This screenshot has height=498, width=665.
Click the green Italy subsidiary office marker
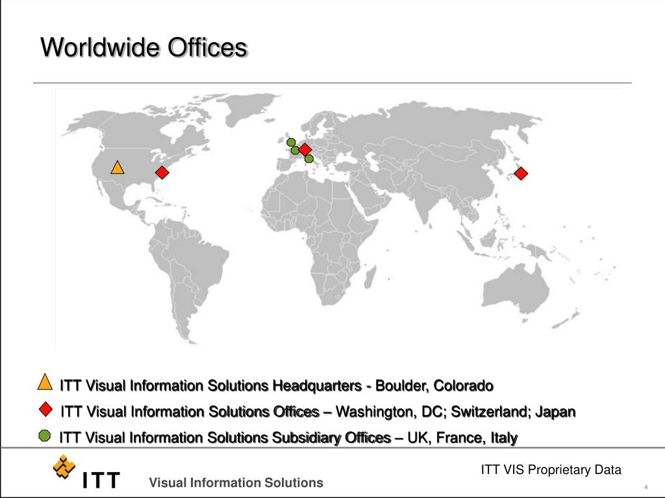pos(309,159)
